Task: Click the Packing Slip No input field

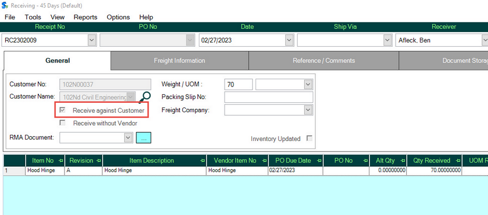Action: click(268, 97)
